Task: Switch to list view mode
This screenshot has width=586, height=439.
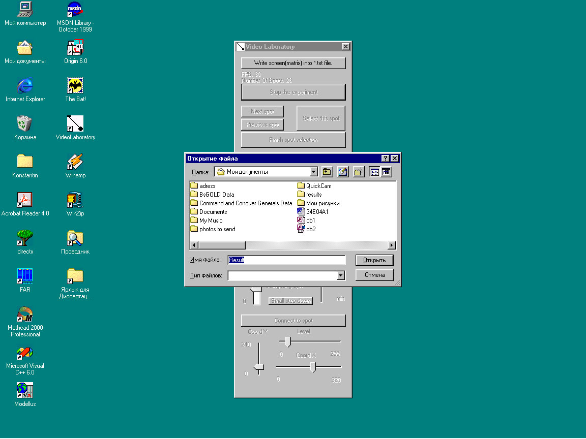Action: coord(374,172)
